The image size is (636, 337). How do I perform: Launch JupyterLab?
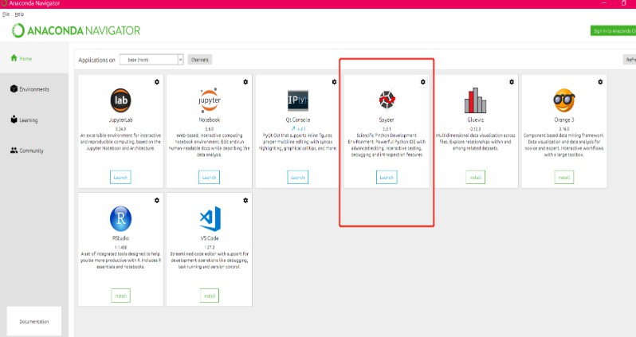tap(120, 177)
